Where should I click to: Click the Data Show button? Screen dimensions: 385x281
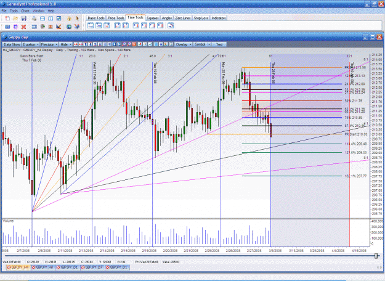(12, 44)
